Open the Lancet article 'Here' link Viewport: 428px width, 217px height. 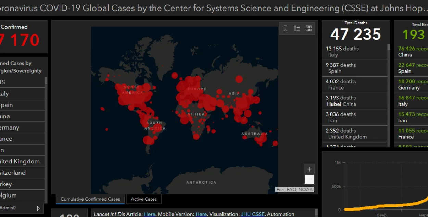(150, 214)
